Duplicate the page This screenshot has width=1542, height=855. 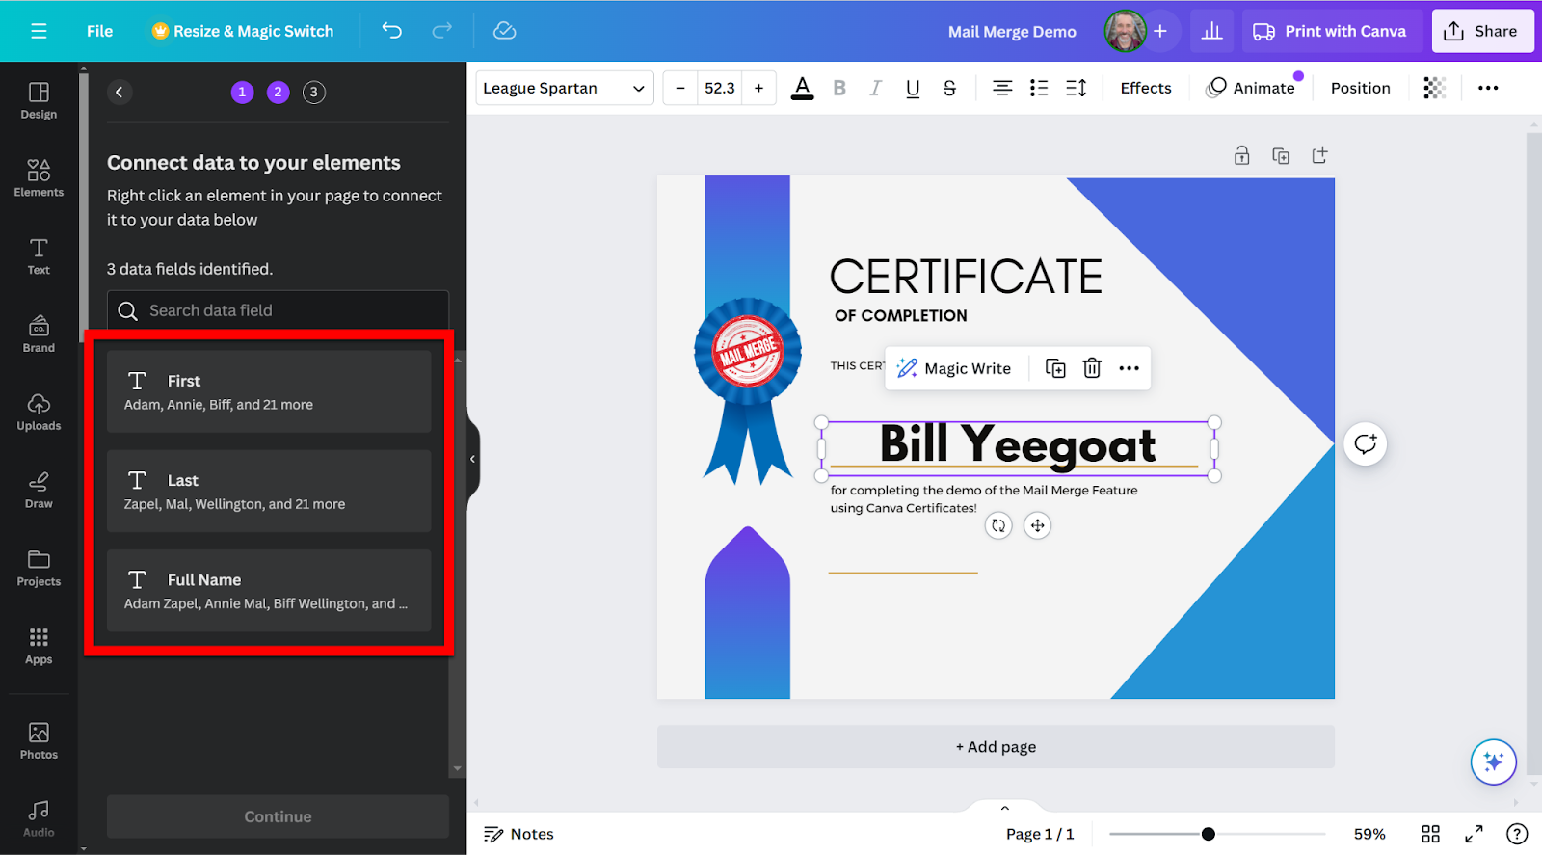pyautogui.click(x=1281, y=155)
